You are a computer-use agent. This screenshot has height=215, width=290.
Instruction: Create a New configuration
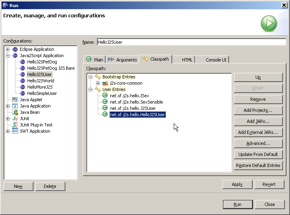coord(18,186)
